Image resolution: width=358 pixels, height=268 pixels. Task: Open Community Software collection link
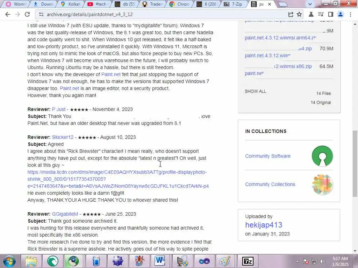[x=268, y=156]
